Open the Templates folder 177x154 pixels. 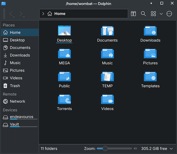(150, 79)
